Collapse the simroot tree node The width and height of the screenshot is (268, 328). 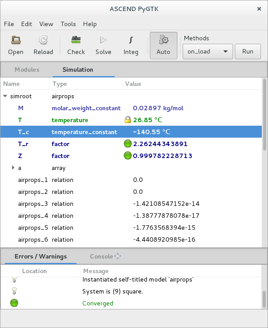[5, 96]
